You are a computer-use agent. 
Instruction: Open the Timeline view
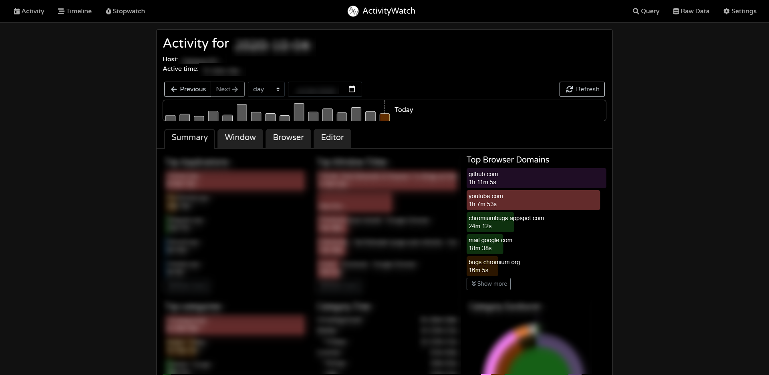click(x=75, y=11)
